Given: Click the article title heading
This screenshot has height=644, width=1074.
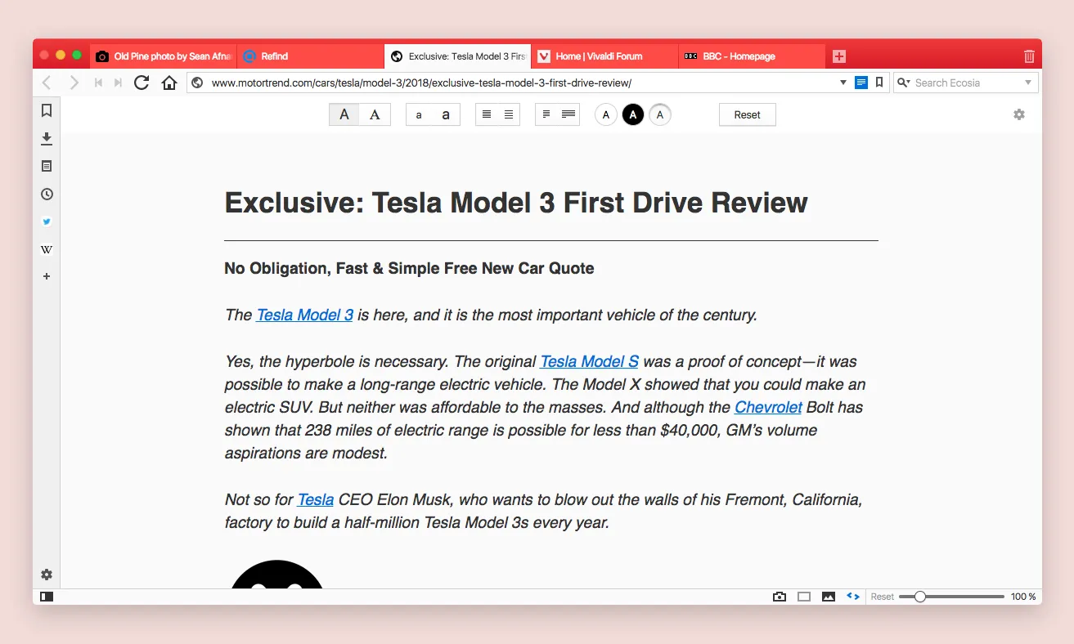Looking at the screenshot, I should point(516,203).
